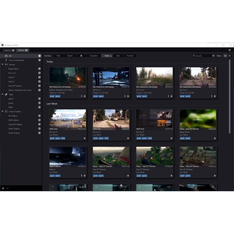234x234 pixels.
Task: Favorite the Sekiro gameplay clip star
Action: 85,96
